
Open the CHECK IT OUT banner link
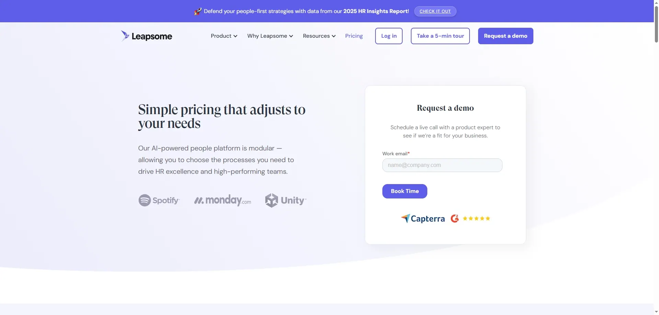click(x=435, y=11)
